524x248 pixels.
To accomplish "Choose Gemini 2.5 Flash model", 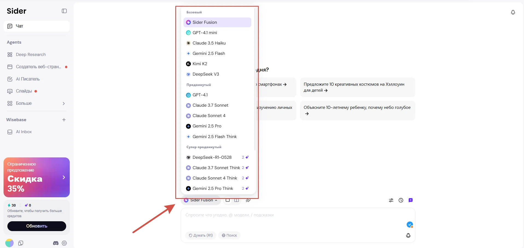I will 217,53.
